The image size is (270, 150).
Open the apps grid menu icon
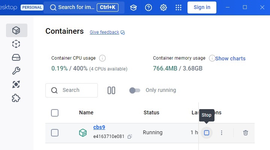178,7
